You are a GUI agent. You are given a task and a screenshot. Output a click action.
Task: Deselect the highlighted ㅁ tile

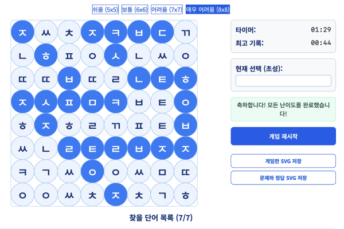tap(92, 102)
